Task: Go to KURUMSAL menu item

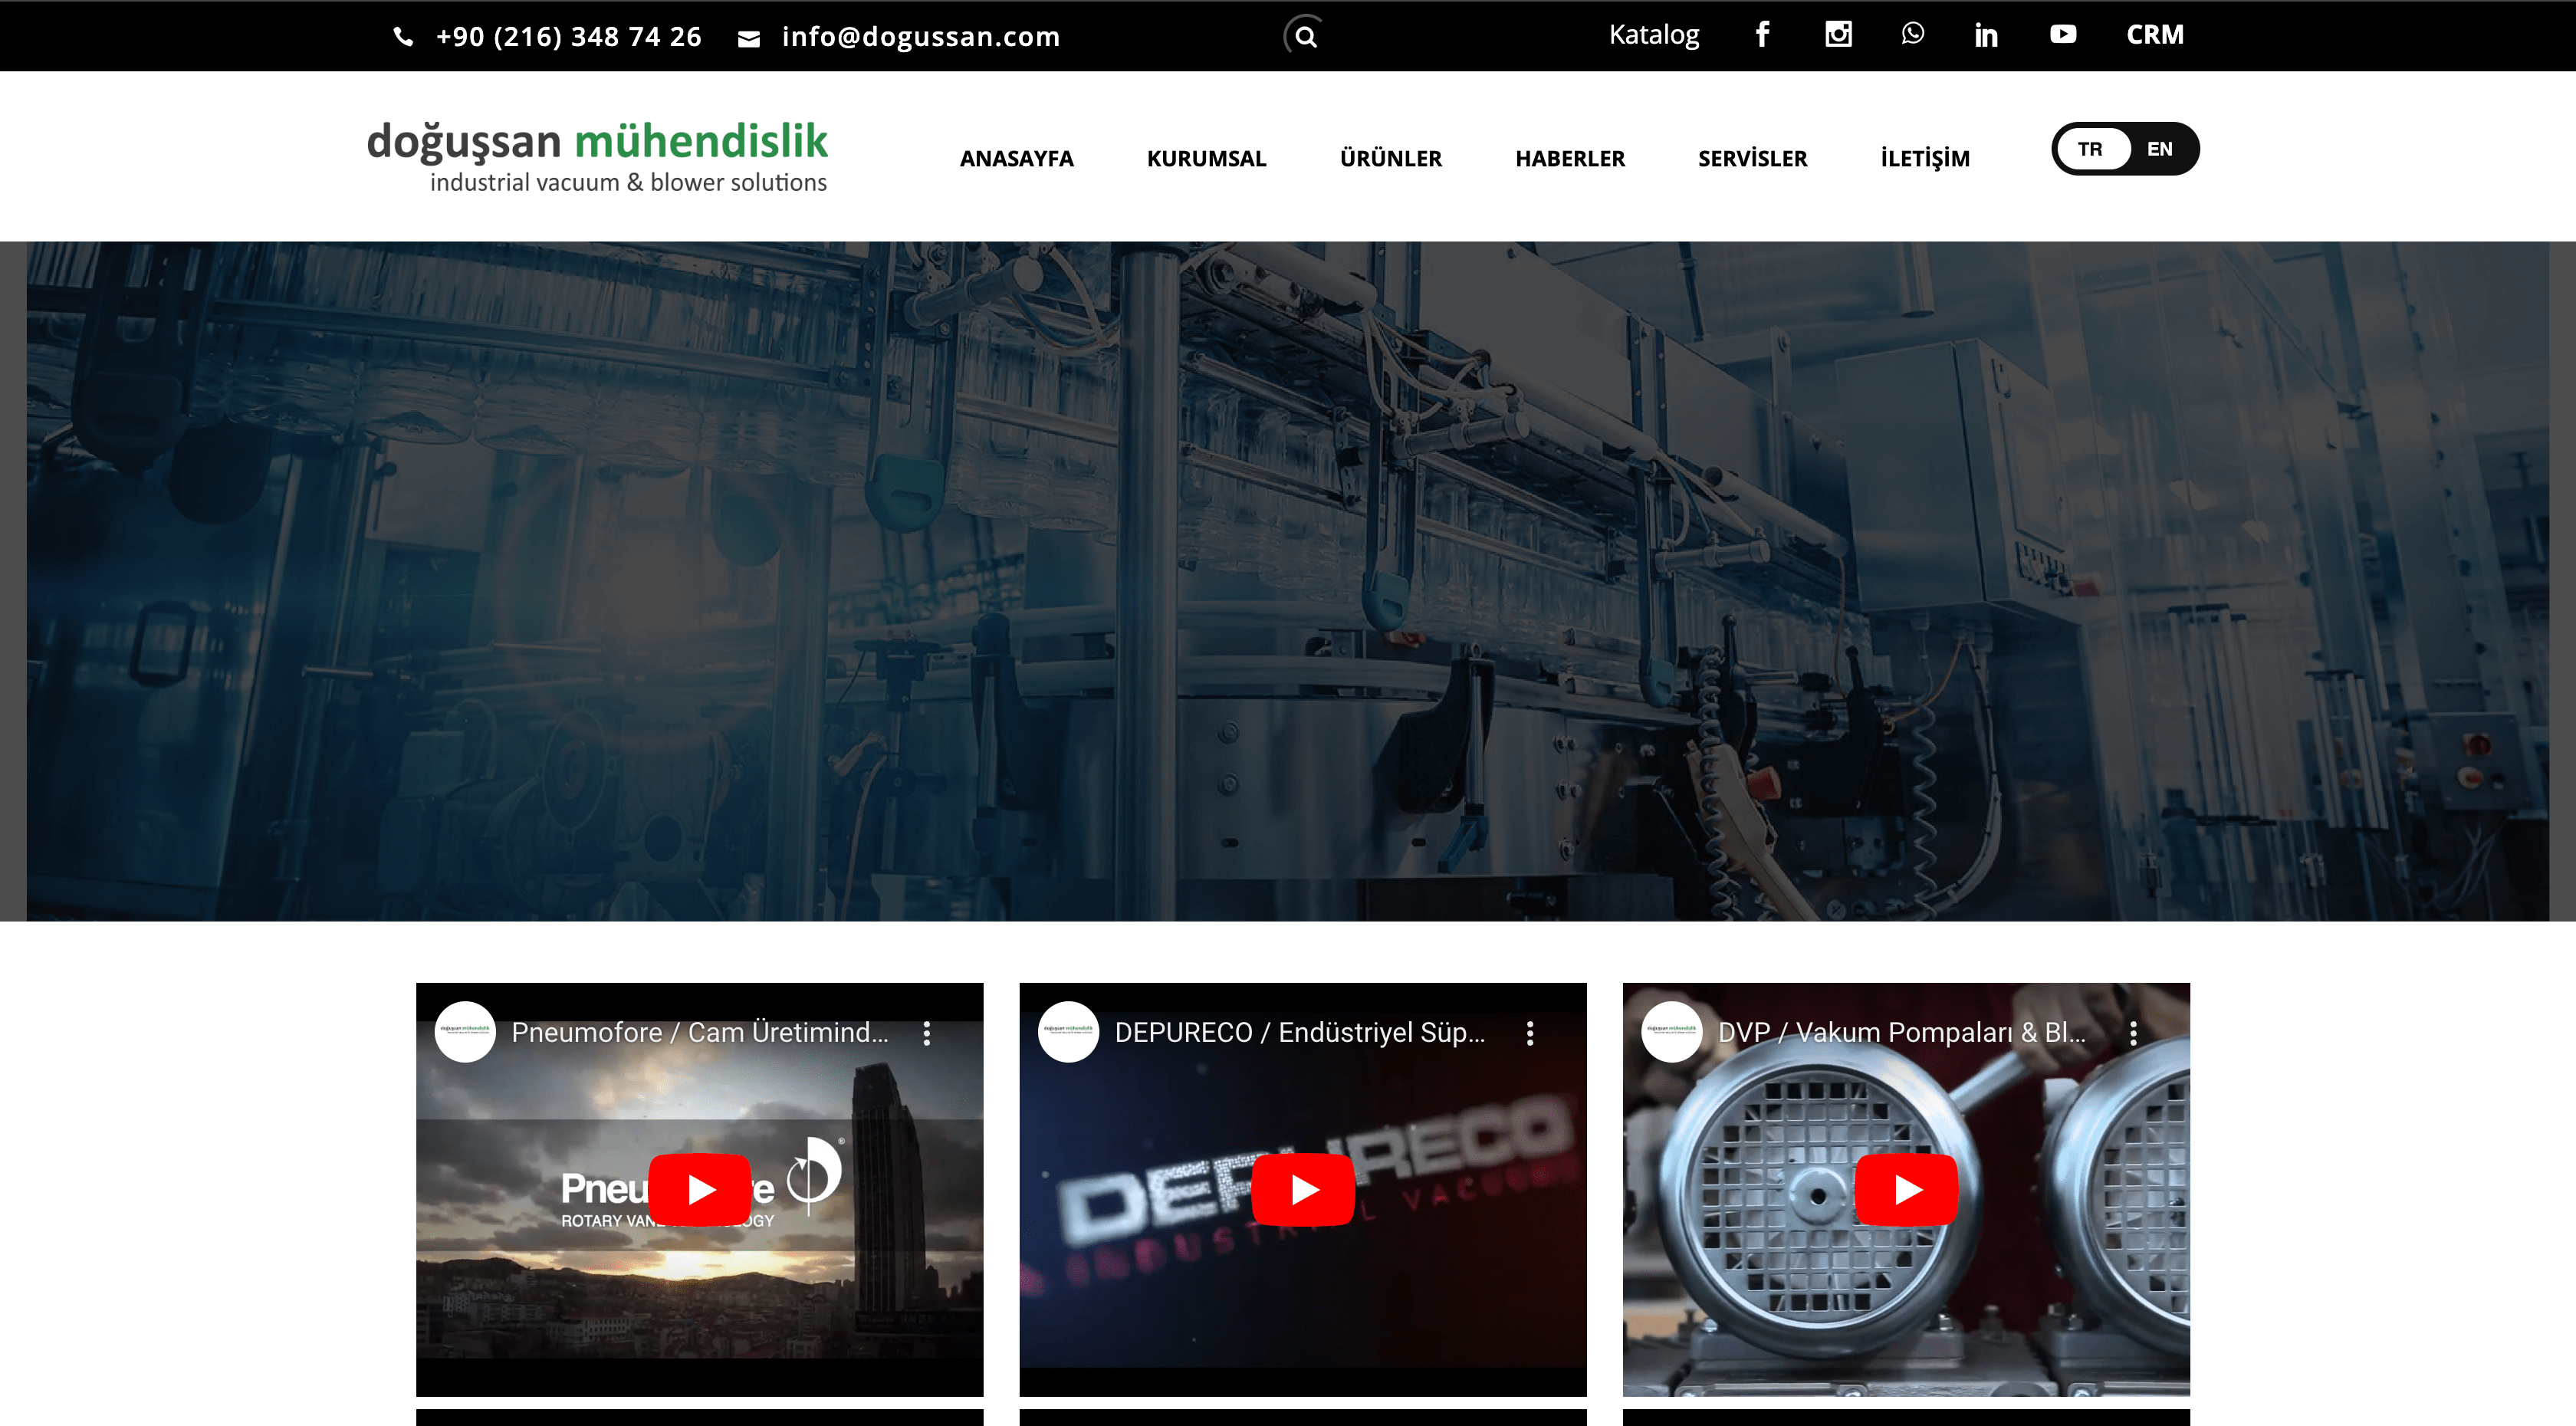Action: point(1206,158)
